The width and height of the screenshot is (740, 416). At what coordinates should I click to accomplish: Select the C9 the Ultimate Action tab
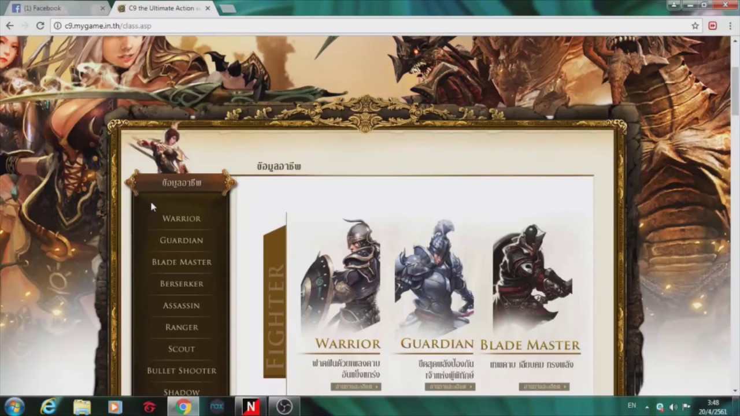pyautogui.click(x=162, y=8)
